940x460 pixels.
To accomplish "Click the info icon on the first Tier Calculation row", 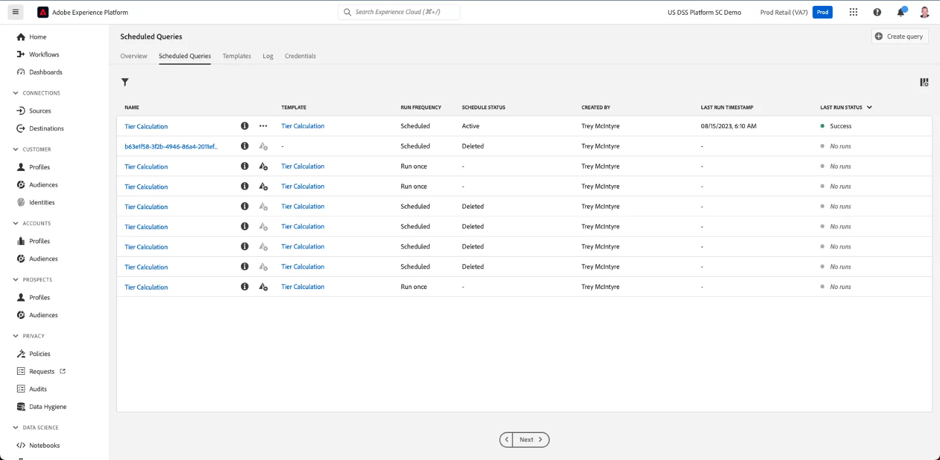I will click(x=244, y=126).
